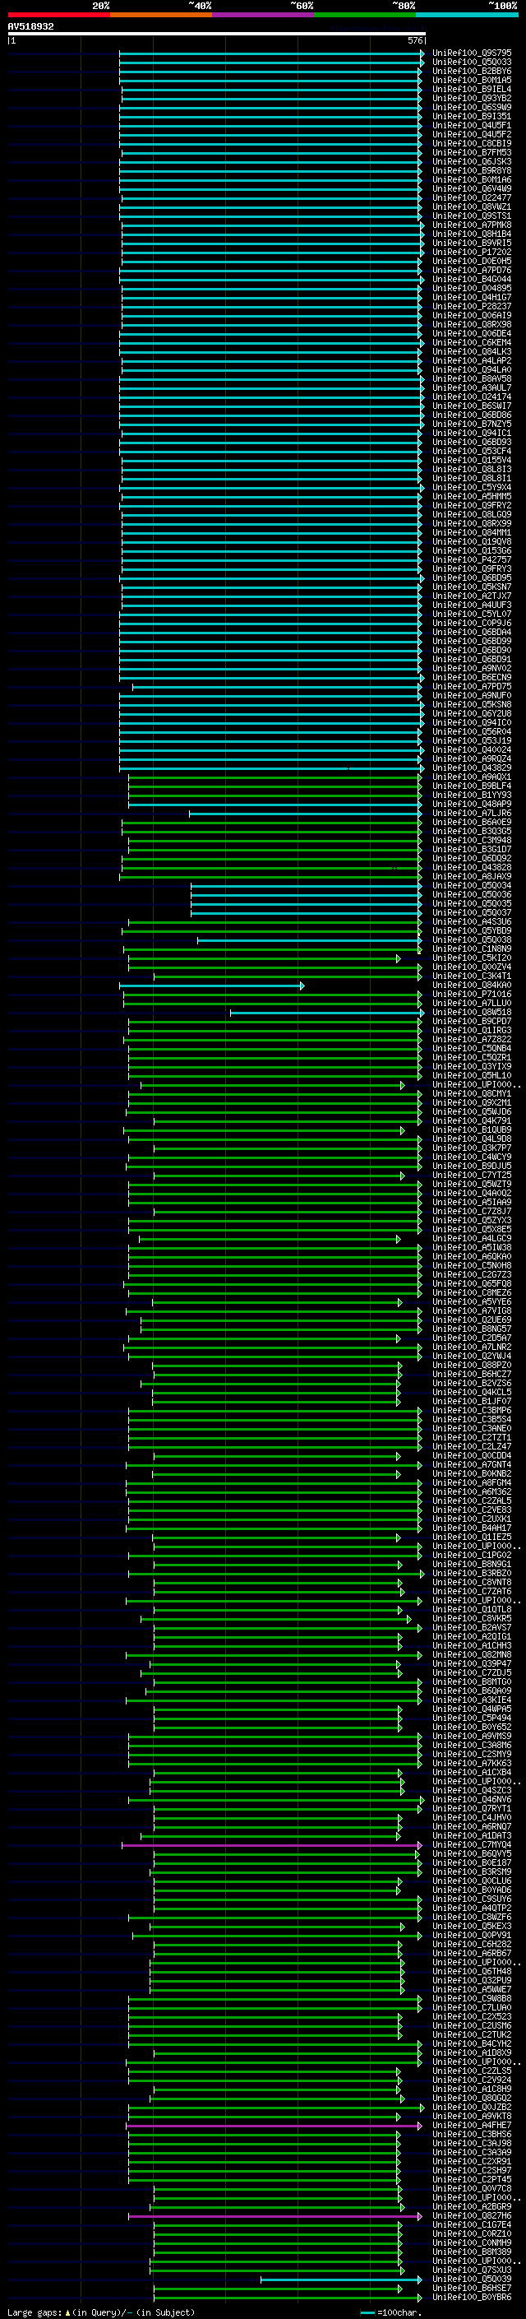The height and width of the screenshot is (2319, 526).
Task: Click the cyan alignment bar for UniRef100_Q5Q039
Action: point(341,2280)
